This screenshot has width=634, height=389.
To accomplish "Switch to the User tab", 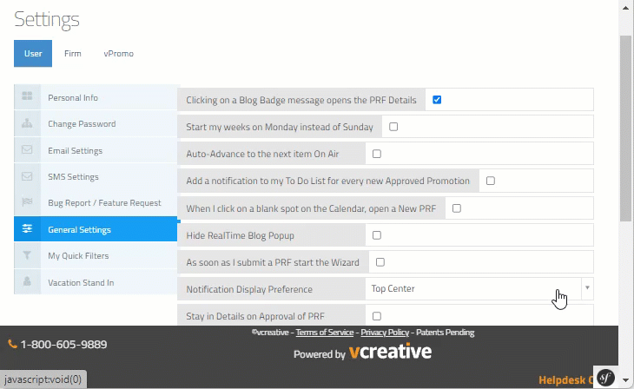I will pyautogui.click(x=33, y=53).
